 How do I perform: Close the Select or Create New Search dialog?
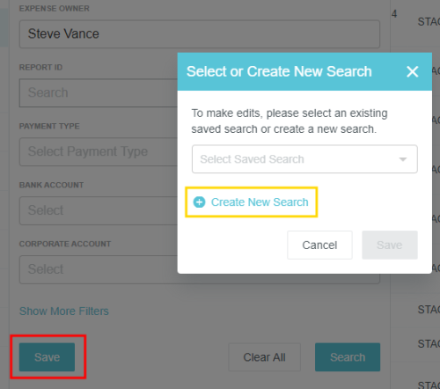(x=412, y=71)
